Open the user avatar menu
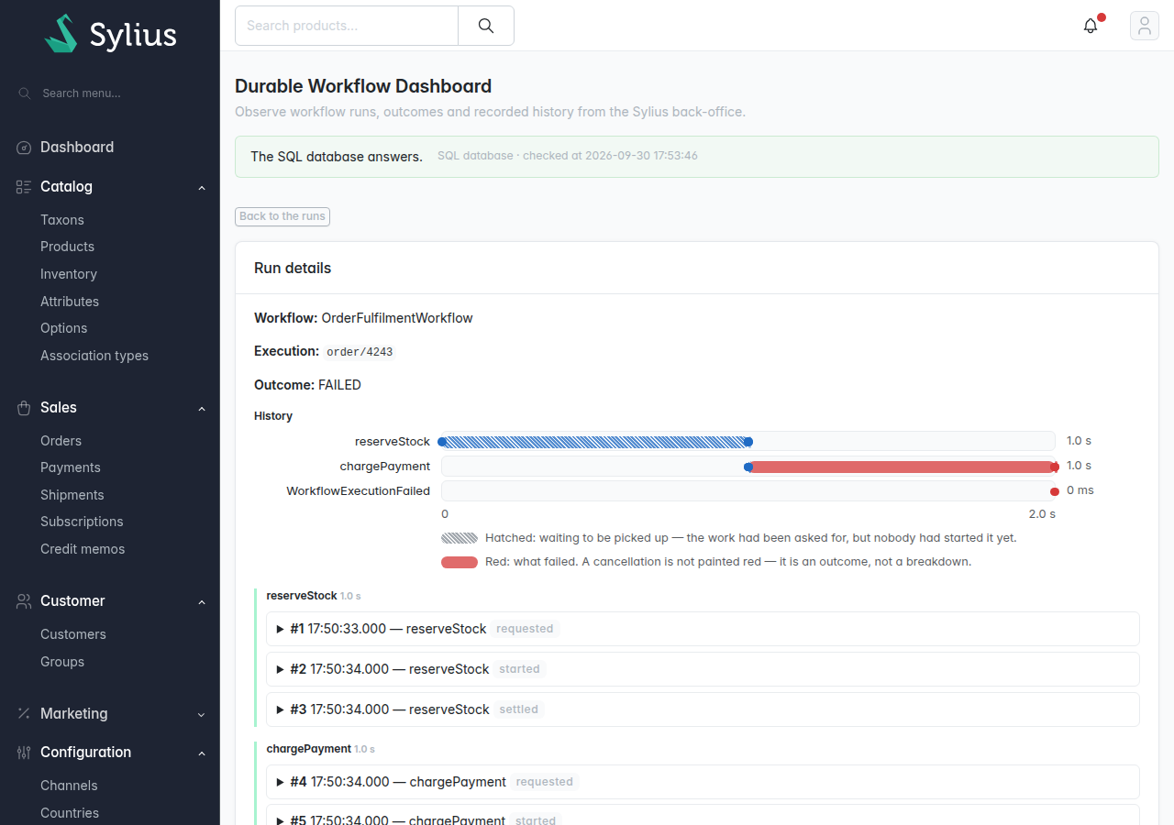Image resolution: width=1174 pixels, height=825 pixels. point(1145,26)
